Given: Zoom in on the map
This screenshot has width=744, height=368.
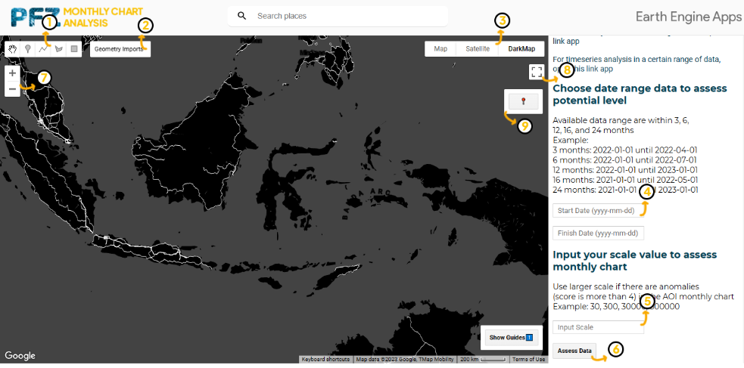Looking at the screenshot, I should point(12,73).
